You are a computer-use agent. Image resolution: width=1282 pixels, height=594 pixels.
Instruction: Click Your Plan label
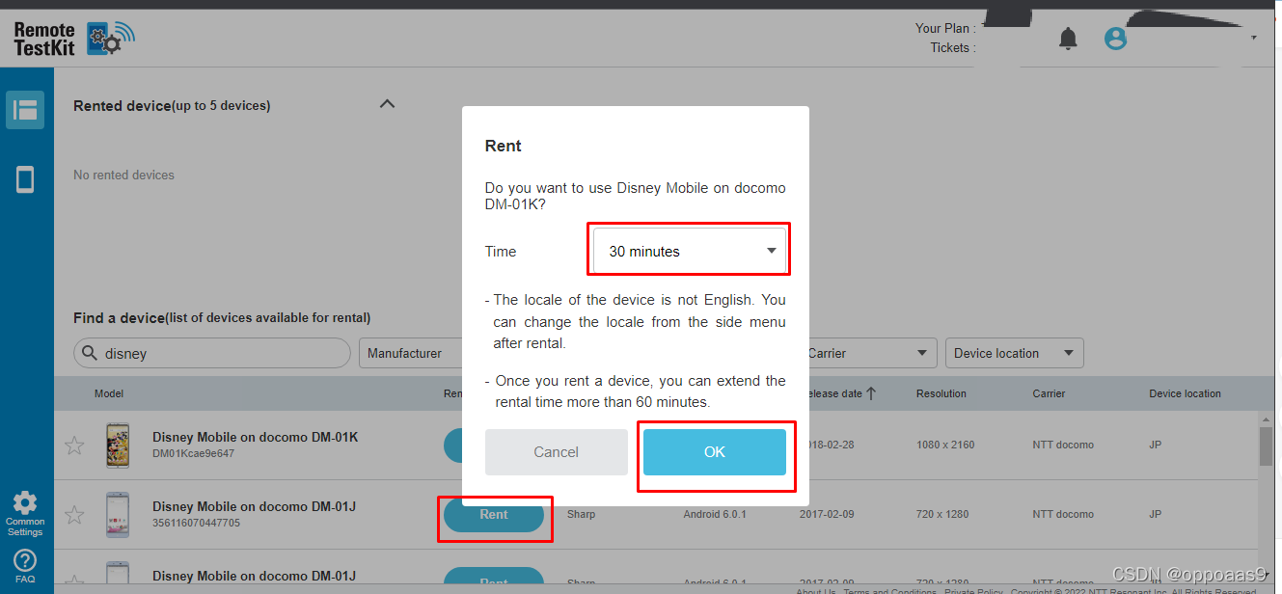pyautogui.click(x=945, y=28)
